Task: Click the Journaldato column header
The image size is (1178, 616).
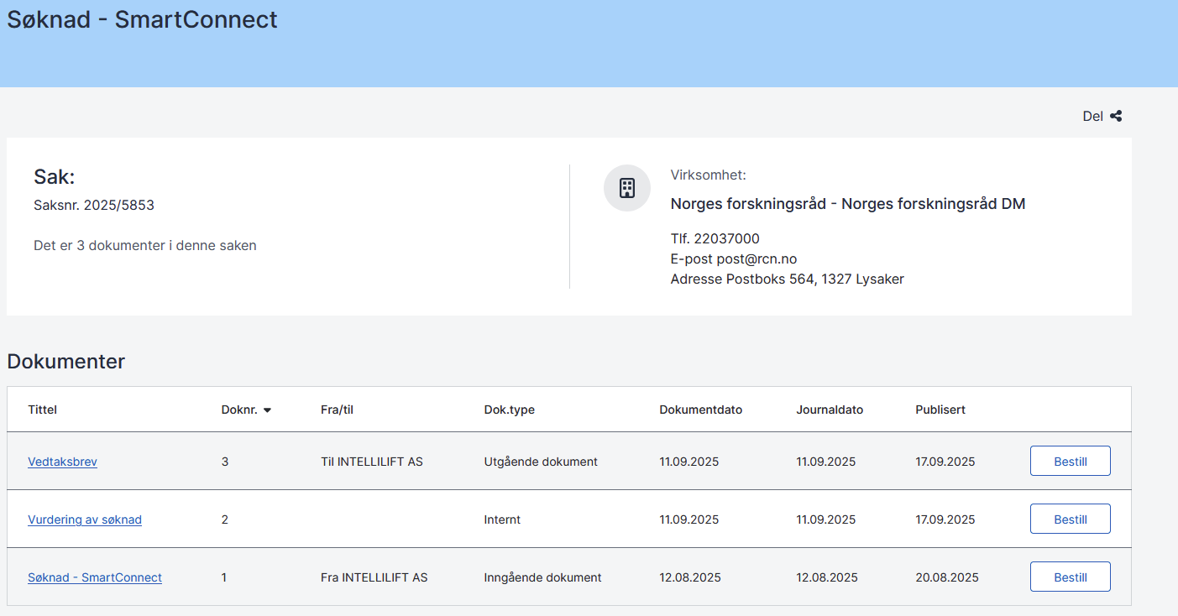Action: click(830, 410)
